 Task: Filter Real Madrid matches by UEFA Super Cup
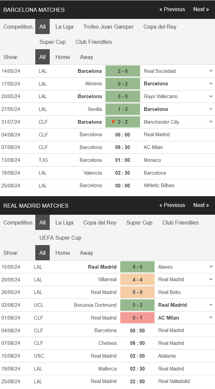(60, 238)
